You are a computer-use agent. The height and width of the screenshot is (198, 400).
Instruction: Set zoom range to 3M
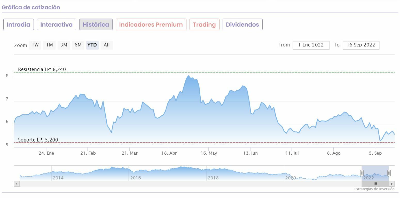click(64, 45)
